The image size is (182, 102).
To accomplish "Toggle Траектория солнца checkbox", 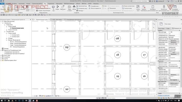I will (x=169, y=59).
